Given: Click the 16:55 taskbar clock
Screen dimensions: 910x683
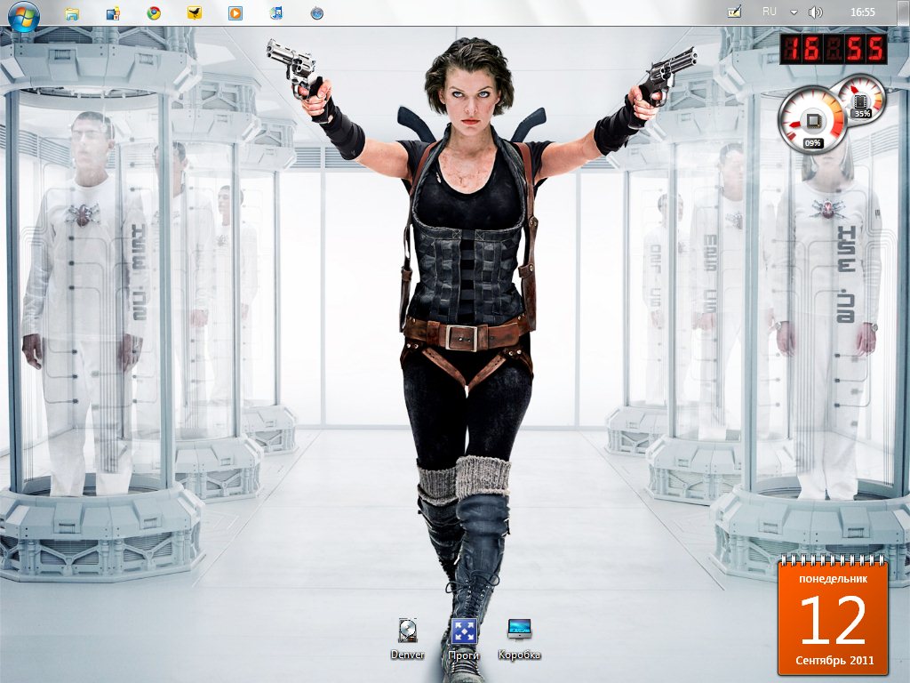Looking at the screenshot, I should point(862,12).
